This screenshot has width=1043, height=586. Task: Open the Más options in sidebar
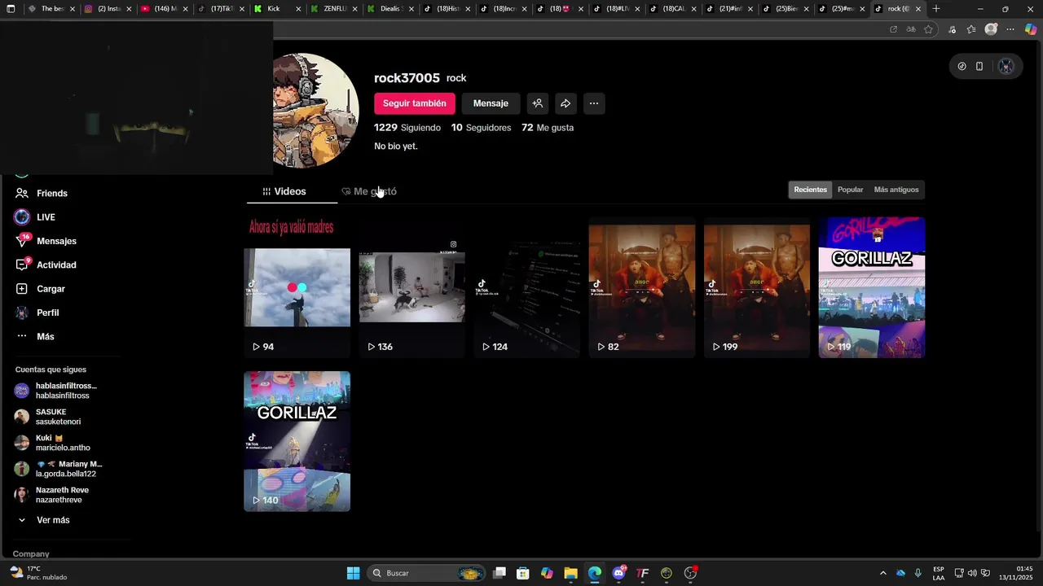point(35,336)
